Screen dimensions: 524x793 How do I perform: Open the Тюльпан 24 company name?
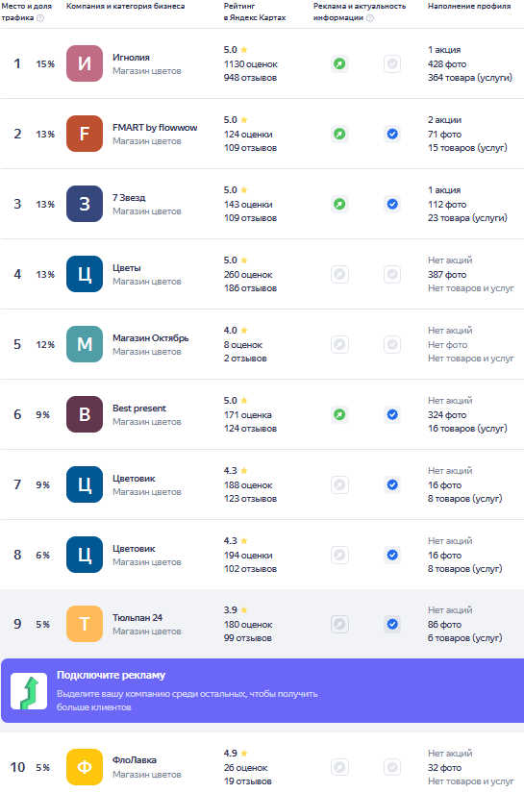click(x=137, y=617)
